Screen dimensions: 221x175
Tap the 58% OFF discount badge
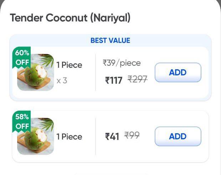coord(22,121)
